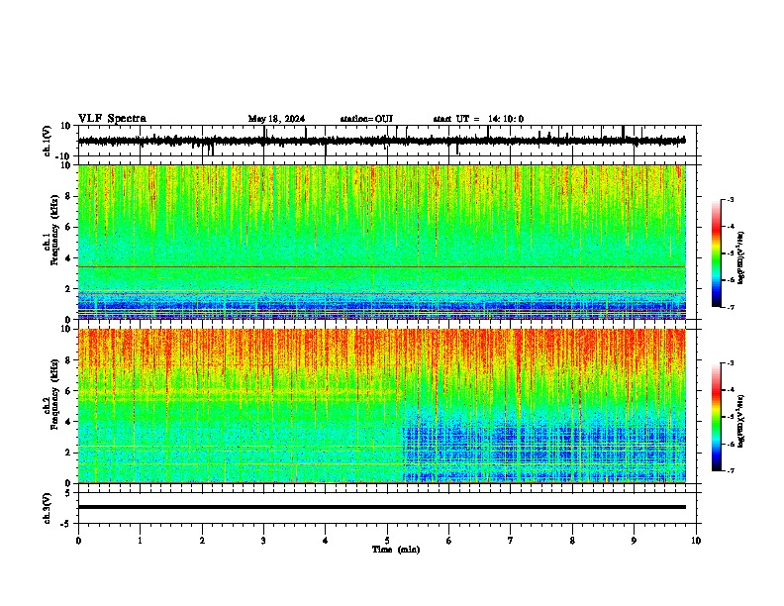
Task: Click the "5" tick label on the time axis
Action: click(x=387, y=541)
